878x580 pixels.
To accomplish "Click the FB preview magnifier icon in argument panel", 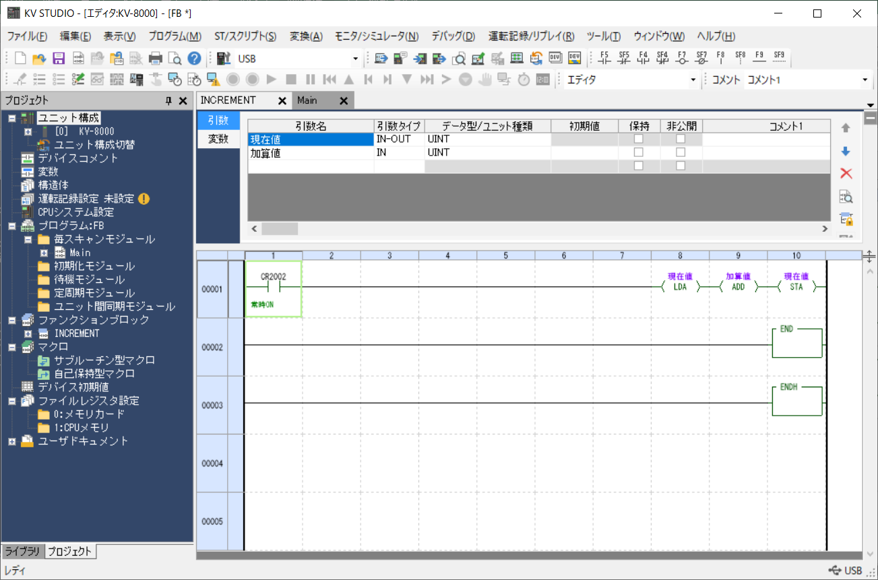I will (846, 197).
